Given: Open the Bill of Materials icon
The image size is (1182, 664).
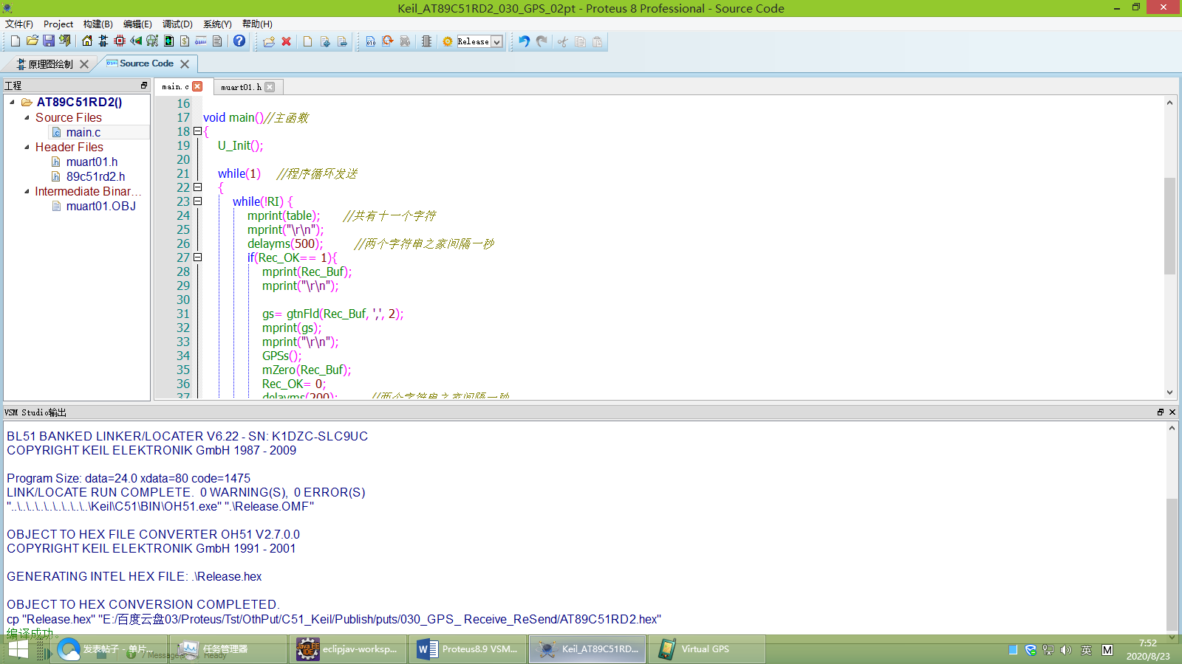Looking at the screenshot, I should 185,41.
